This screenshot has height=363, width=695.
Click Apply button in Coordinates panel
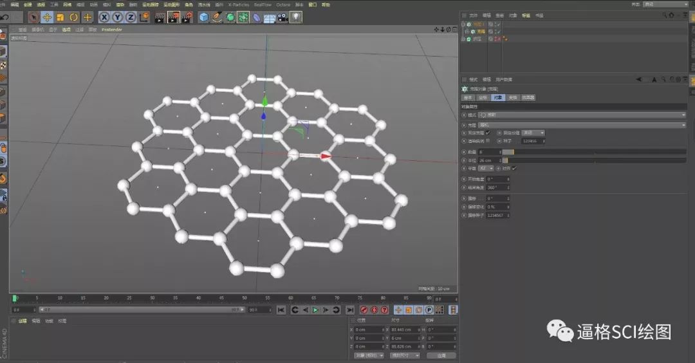pyautogui.click(x=441, y=355)
